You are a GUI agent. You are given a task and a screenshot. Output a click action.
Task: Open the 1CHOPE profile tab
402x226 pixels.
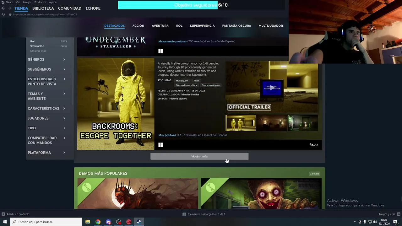[x=93, y=8]
